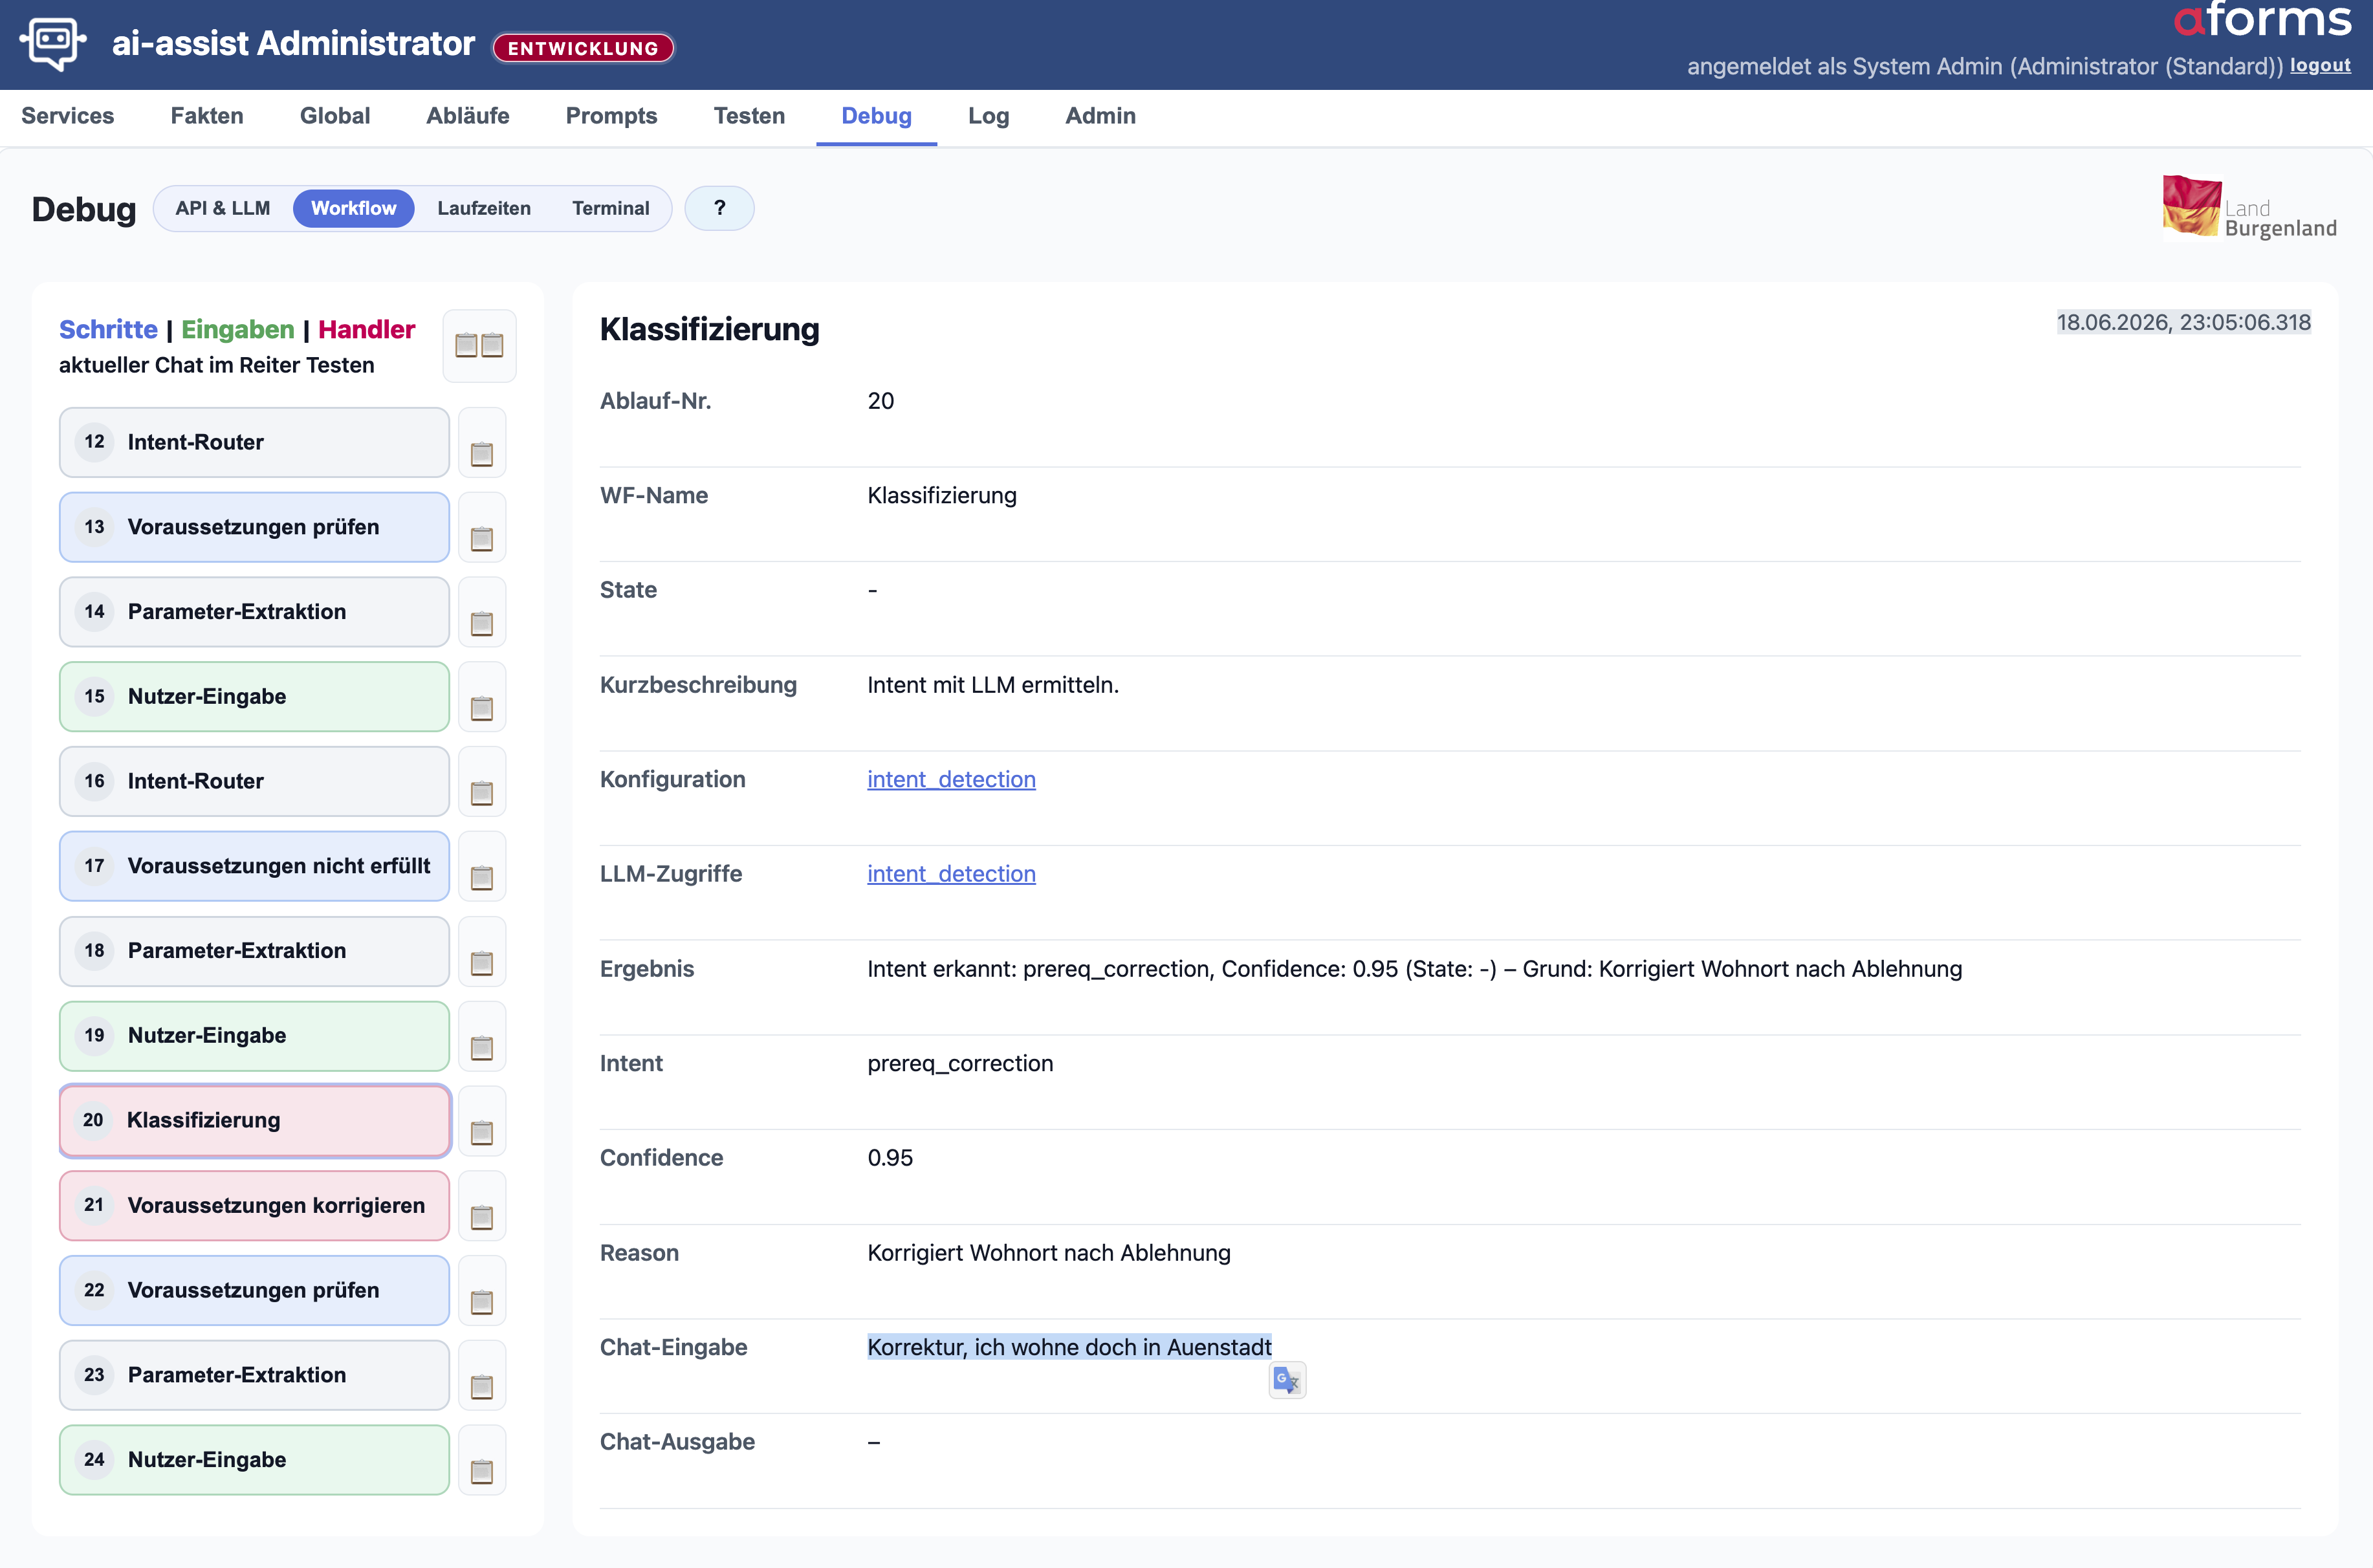Click the Kurzbeschreibung text 'Intent mit LLM ermitteln.'
Viewport: 2373px width, 1568px height.
click(x=993, y=686)
